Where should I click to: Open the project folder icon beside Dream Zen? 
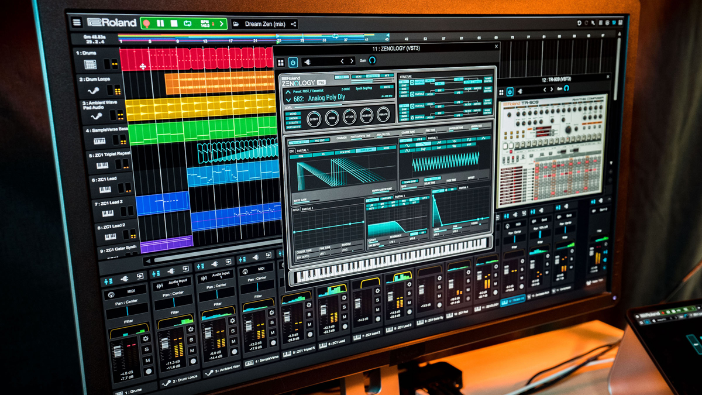[x=236, y=24]
